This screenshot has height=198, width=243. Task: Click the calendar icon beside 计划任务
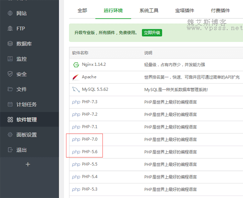[10, 104]
